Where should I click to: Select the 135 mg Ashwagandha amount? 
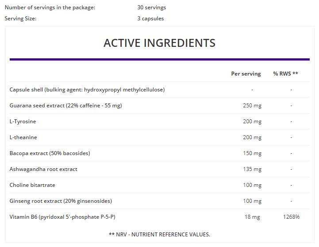[x=252, y=169]
